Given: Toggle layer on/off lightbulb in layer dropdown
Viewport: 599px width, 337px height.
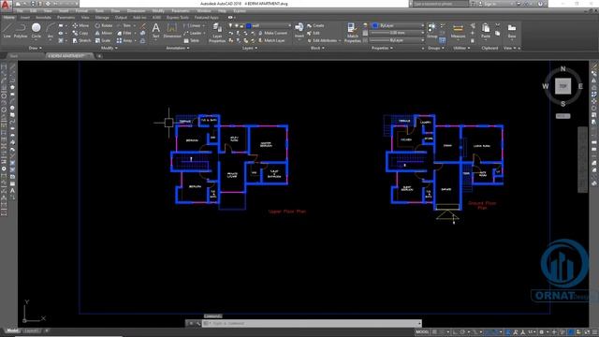Looking at the screenshot, I should 230,25.
